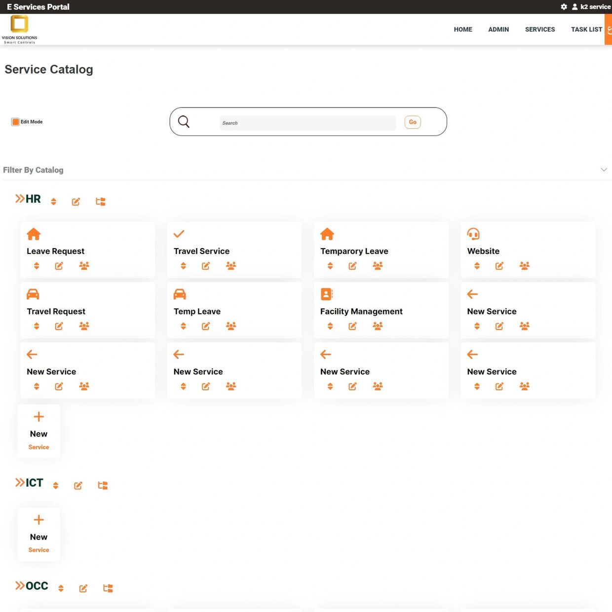
Task: Click the magnifier search icon
Action: (x=184, y=122)
